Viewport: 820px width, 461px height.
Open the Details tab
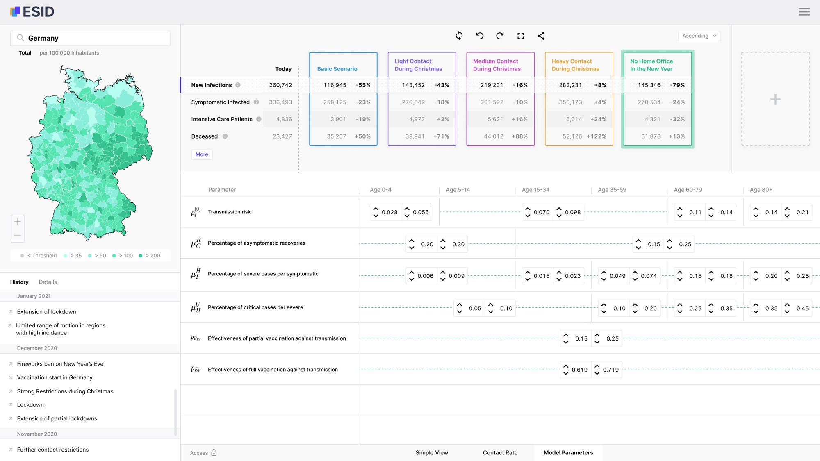point(48,282)
